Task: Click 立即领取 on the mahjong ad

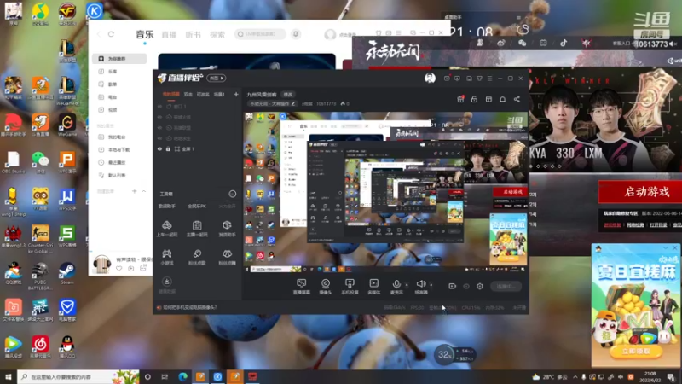Action: tap(636, 352)
